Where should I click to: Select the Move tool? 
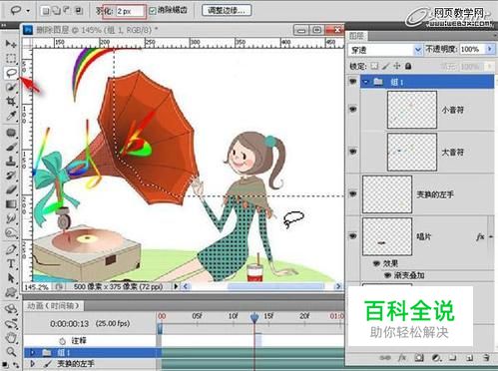pos(11,44)
